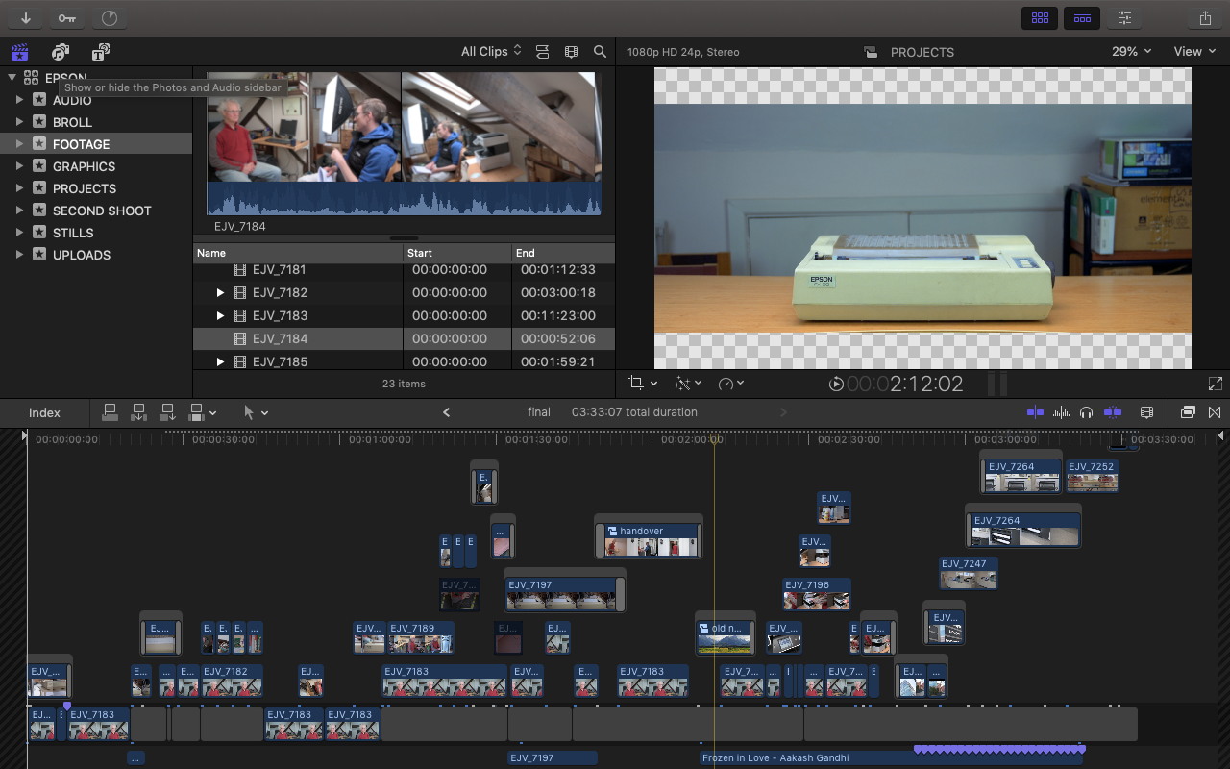
Task: Expand the EJV_7183 clip row
Action: [220, 315]
